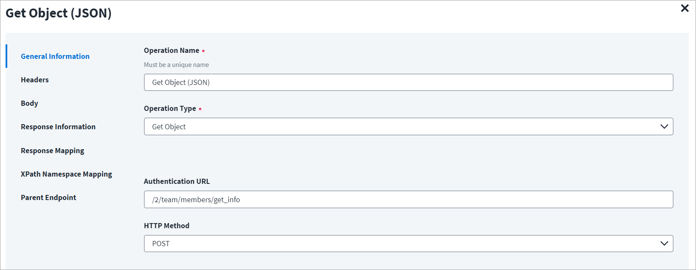The height and width of the screenshot is (270, 696).
Task: Click the HTTP Method chevron arrow
Action: [x=664, y=244]
